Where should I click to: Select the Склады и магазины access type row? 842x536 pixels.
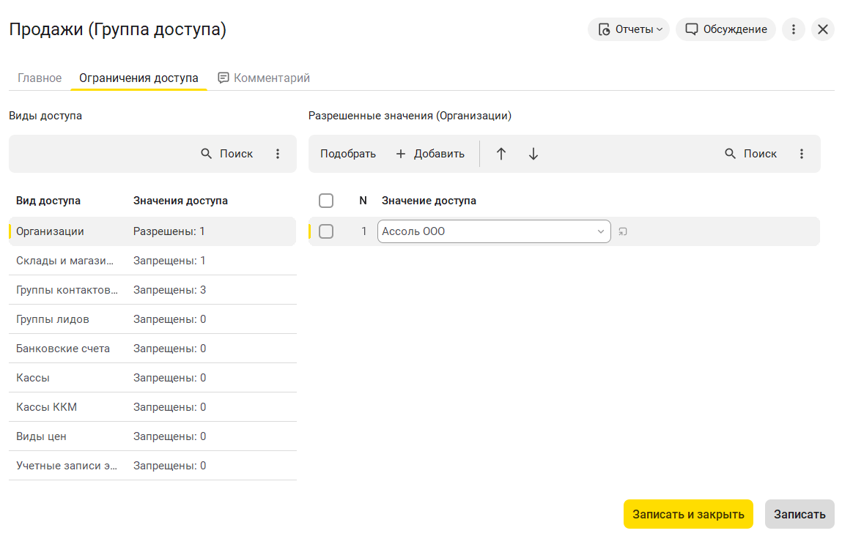pyautogui.click(x=66, y=261)
